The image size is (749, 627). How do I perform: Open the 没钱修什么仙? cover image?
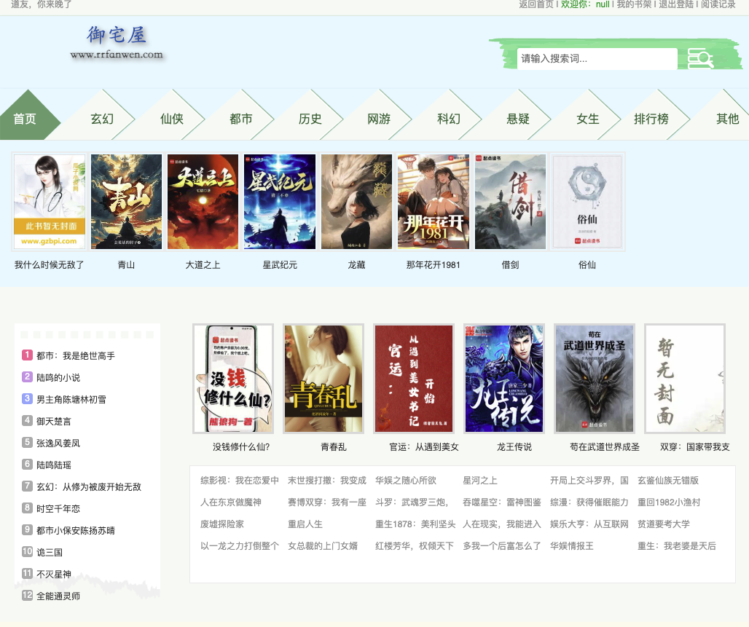point(233,378)
